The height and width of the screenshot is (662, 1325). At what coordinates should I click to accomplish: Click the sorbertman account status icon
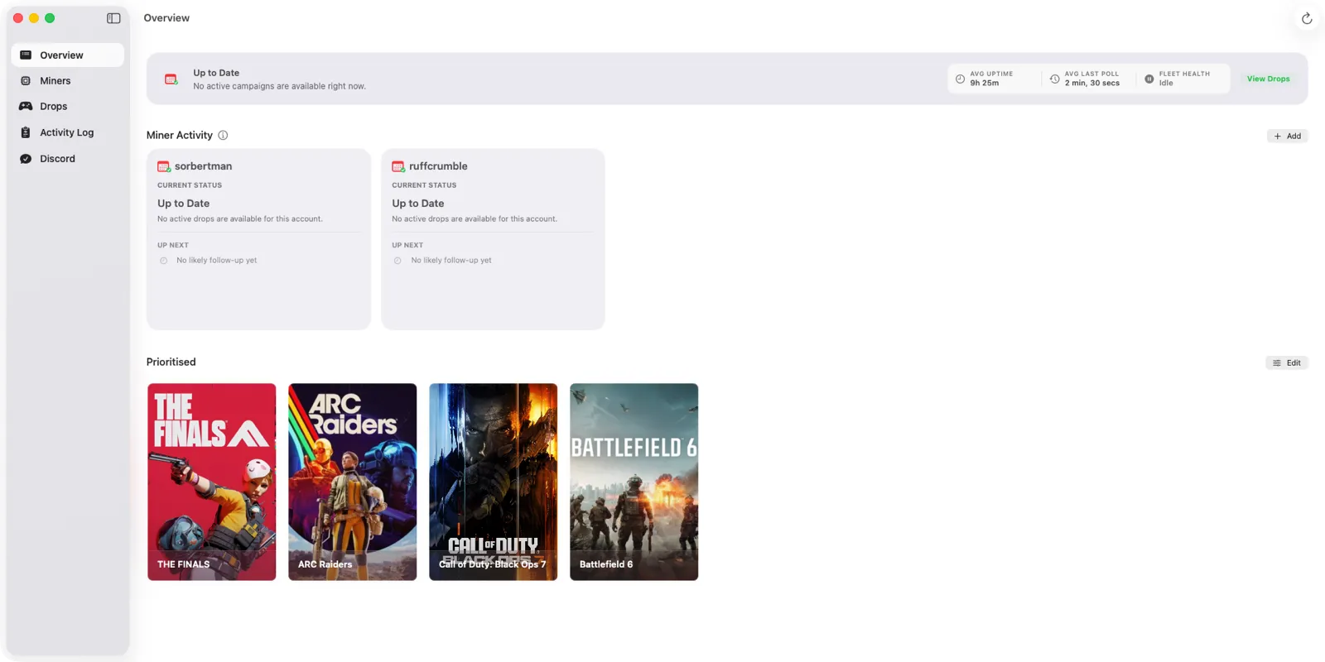pyautogui.click(x=164, y=167)
